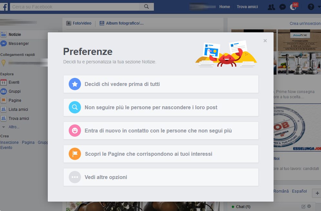Click the Chat settings gear icon

point(309,206)
